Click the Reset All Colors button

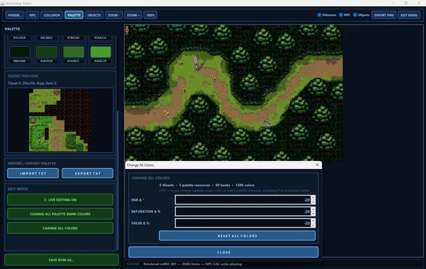[x=237, y=236]
